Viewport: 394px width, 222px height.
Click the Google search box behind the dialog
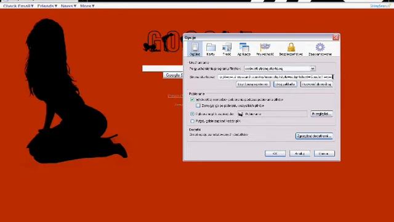163,68
